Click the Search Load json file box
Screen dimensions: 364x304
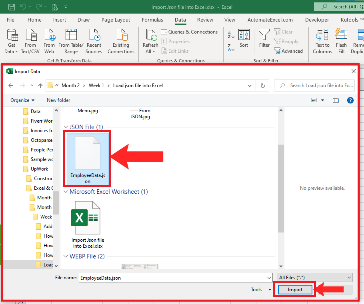[x=314, y=85]
